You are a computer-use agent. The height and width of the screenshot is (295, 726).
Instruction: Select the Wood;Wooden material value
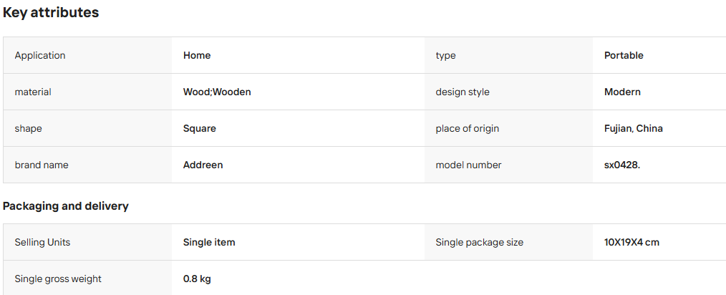pyautogui.click(x=217, y=92)
